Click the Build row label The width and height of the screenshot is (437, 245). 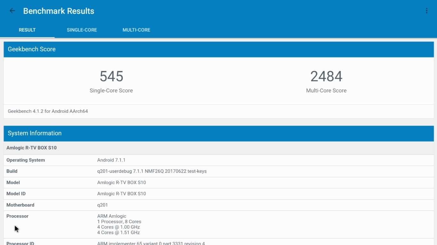point(12,171)
